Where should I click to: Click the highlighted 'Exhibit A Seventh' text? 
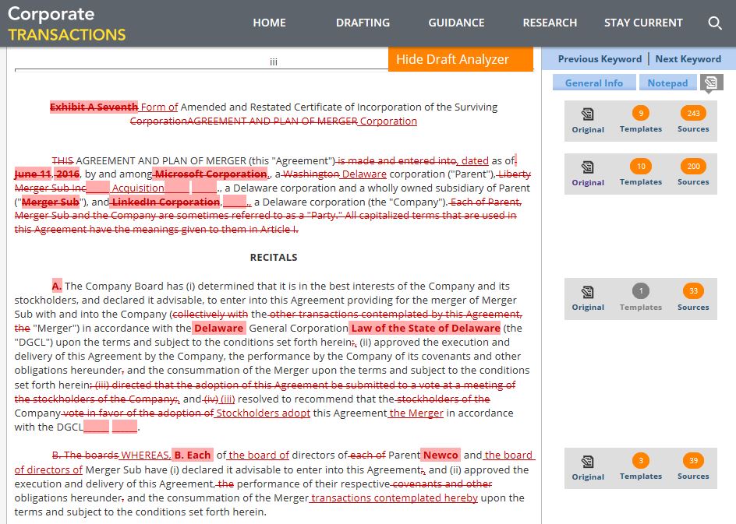tap(94, 107)
